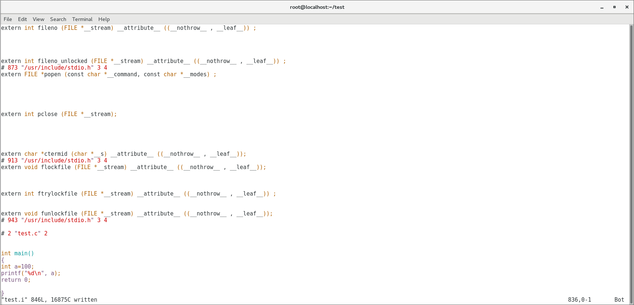Screen dimensions: 634x305
Task: Open the Edit menu
Action: (22, 19)
